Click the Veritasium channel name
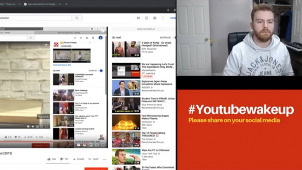Viewport: 302px width, 170px height. [x=147, y=122]
